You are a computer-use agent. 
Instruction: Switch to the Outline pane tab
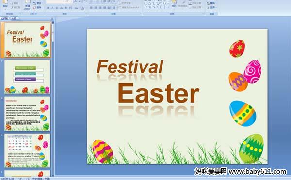[14, 18]
